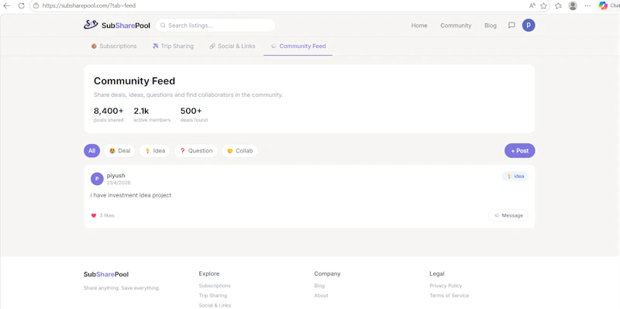Click the piyush username
The height and width of the screenshot is (309, 620).
click(x=115, y=176)
